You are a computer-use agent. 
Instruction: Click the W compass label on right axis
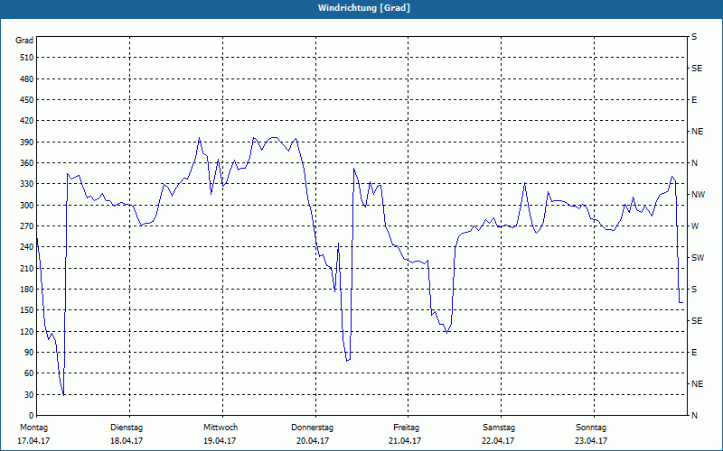(x=695, y=226)
